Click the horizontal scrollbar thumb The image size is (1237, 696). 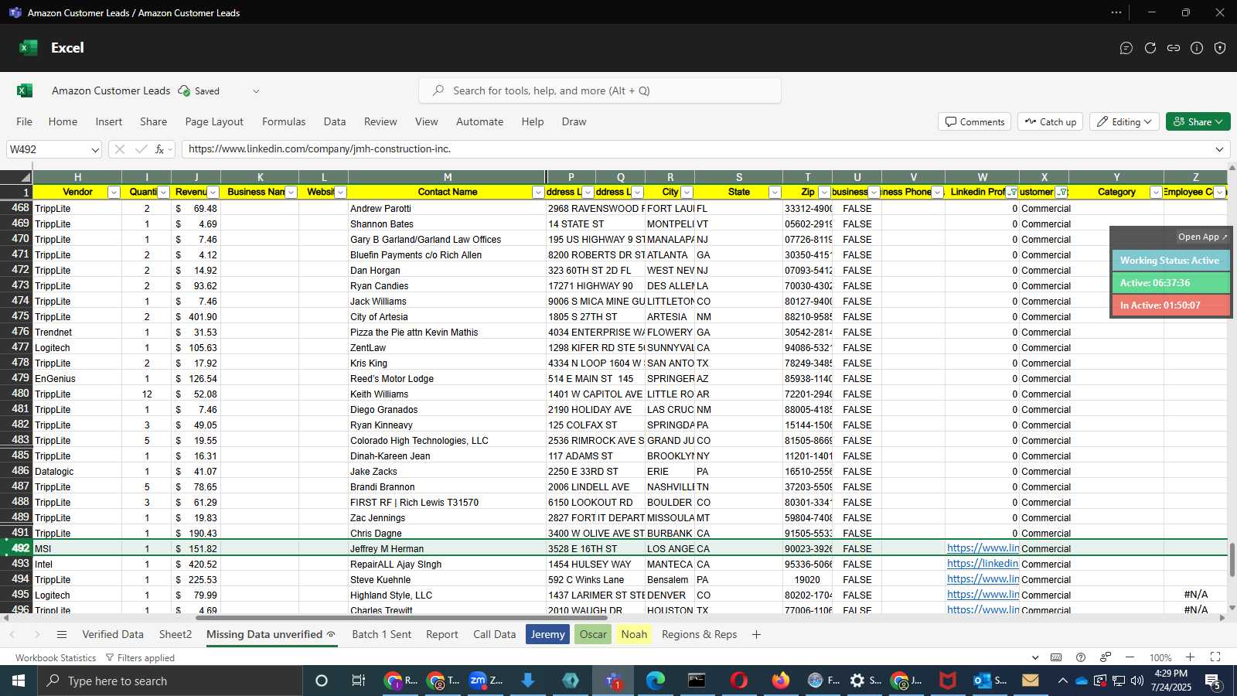pos(402,618)
